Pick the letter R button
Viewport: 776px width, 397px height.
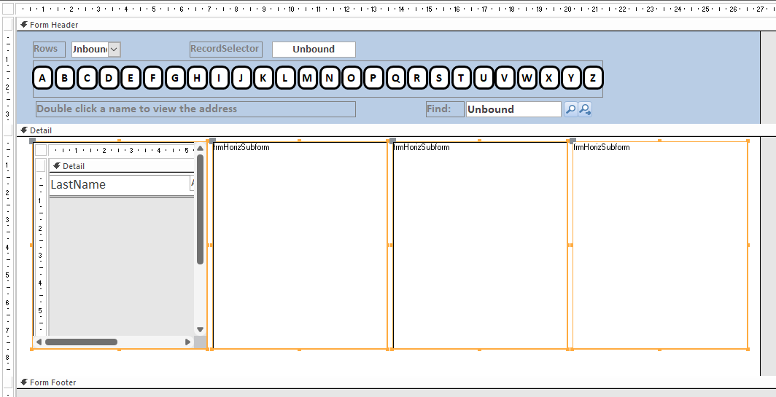[417, 78]
